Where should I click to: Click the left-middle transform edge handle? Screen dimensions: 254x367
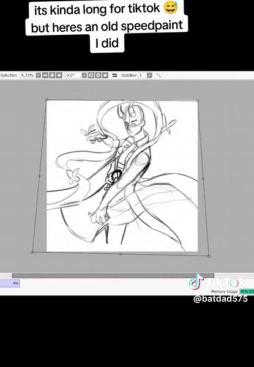(39, 176)
